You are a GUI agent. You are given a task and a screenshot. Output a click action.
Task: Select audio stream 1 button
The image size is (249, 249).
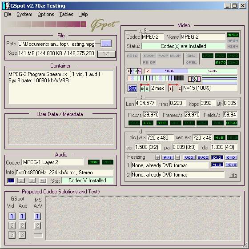point(11,181)
